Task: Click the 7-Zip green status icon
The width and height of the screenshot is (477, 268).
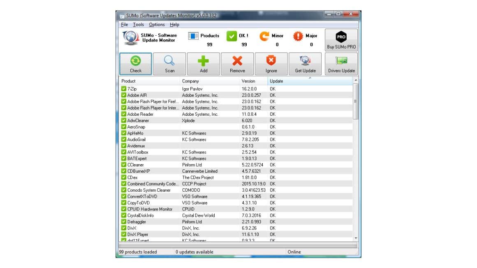Action: [x=123, y=89]
